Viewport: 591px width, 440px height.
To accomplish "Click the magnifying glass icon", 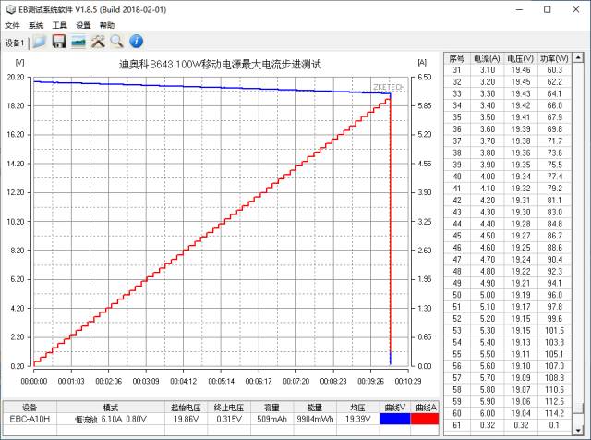I will [117, 42].
